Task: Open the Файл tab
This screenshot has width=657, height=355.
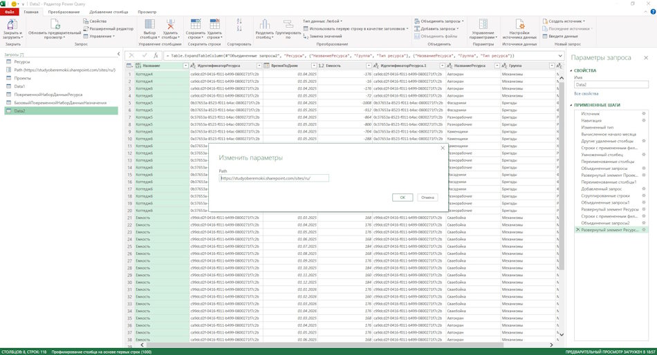Action: click(x=9, y=12)
